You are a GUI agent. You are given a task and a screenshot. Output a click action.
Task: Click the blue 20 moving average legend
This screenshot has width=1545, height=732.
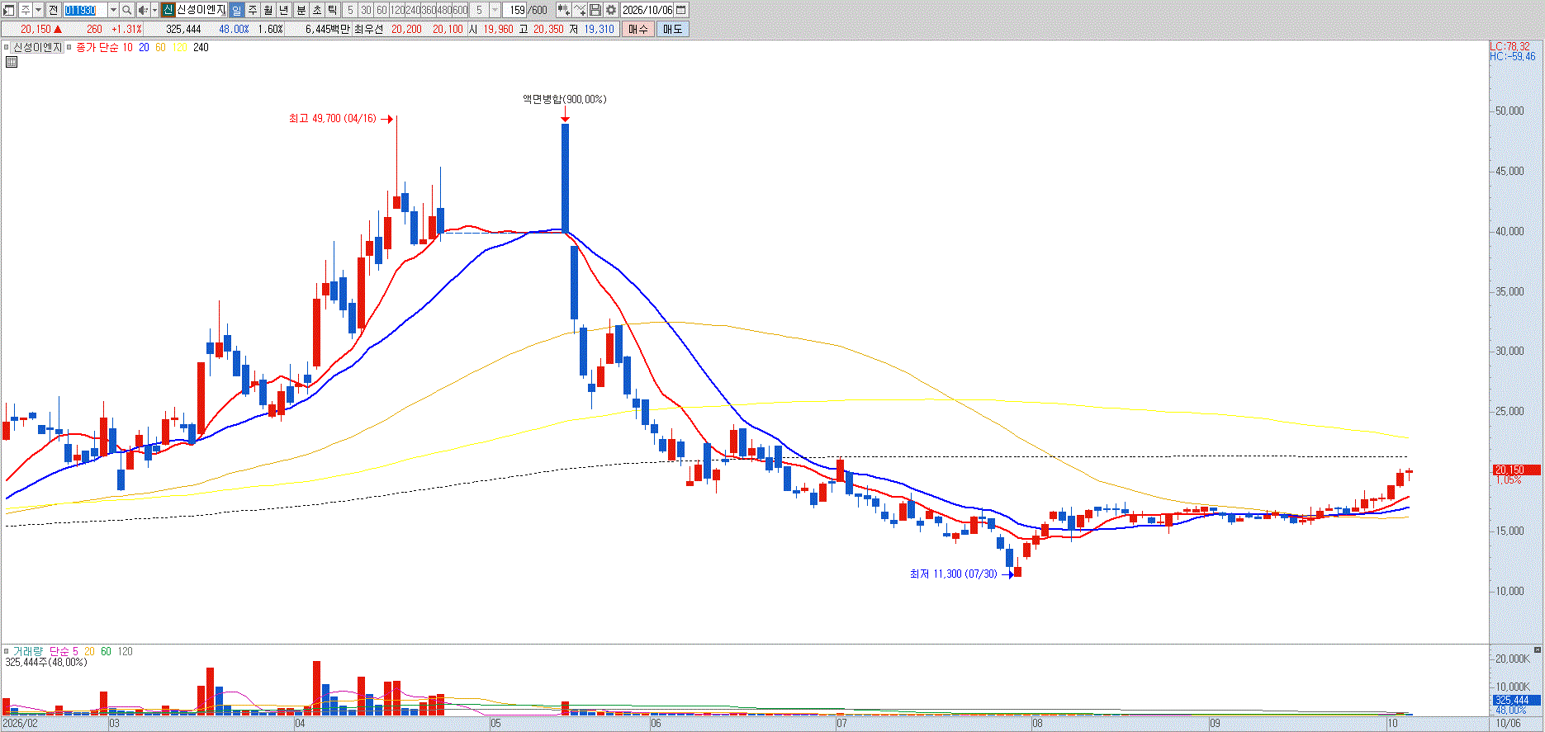tap(144, 47)
